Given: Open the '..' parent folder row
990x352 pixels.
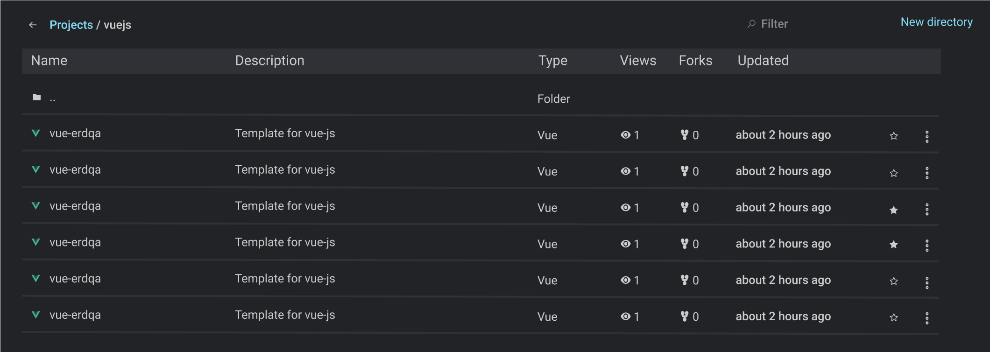Looking at the screenshot, I should pos(53,98).
